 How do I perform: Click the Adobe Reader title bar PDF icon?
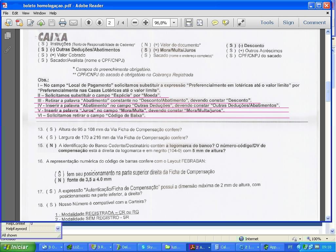pos(5,5)
